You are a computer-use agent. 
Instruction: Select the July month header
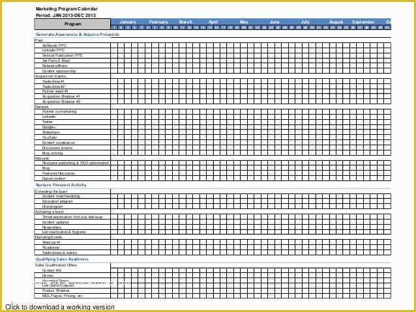pyautogui.click(x=305, y=22)
